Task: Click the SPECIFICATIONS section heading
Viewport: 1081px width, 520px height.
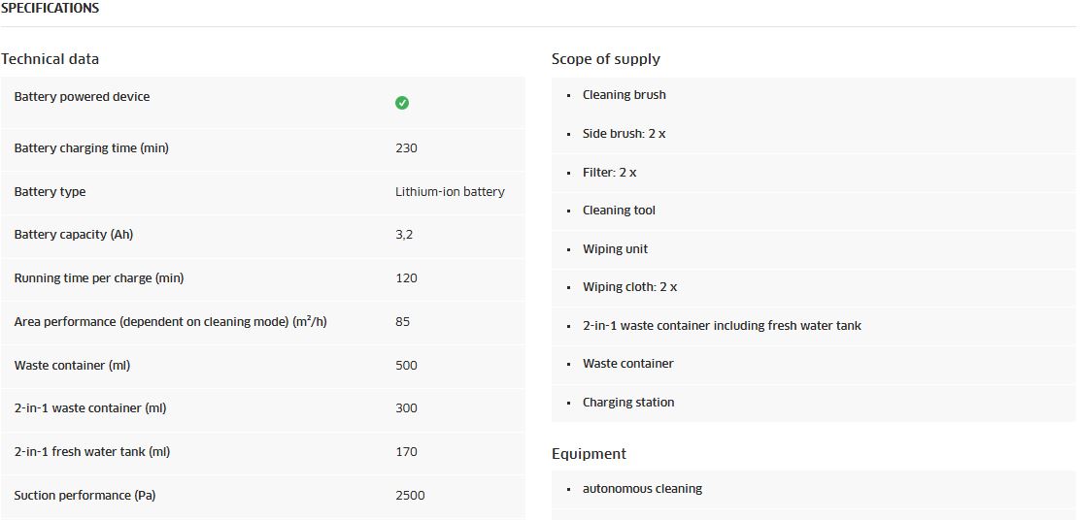Action: pos(50,9)
